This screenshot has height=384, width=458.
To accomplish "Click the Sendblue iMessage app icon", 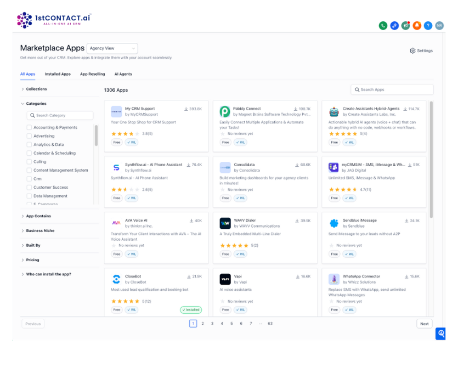I will (x=333, y=223).
